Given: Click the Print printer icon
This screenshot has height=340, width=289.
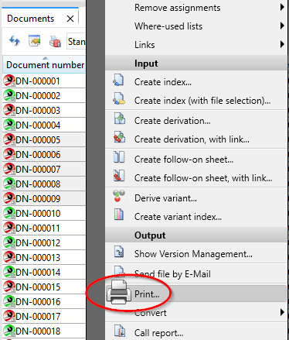Looking at the screenshot, I should click(119, 292).
